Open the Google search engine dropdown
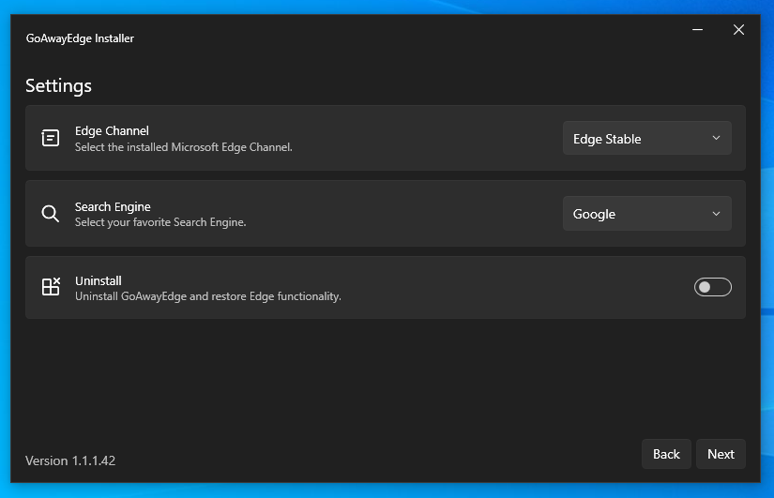The height and width of the screenshot is (498, 774). pos(646,214)
